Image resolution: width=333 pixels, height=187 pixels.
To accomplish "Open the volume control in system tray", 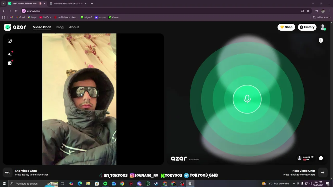I will 311,184.
